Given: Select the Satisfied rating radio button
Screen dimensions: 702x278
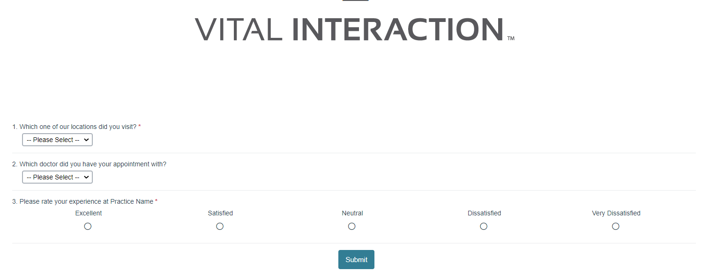Looking at the screenshot, I should pyautogui.click(x=220, y=226).
